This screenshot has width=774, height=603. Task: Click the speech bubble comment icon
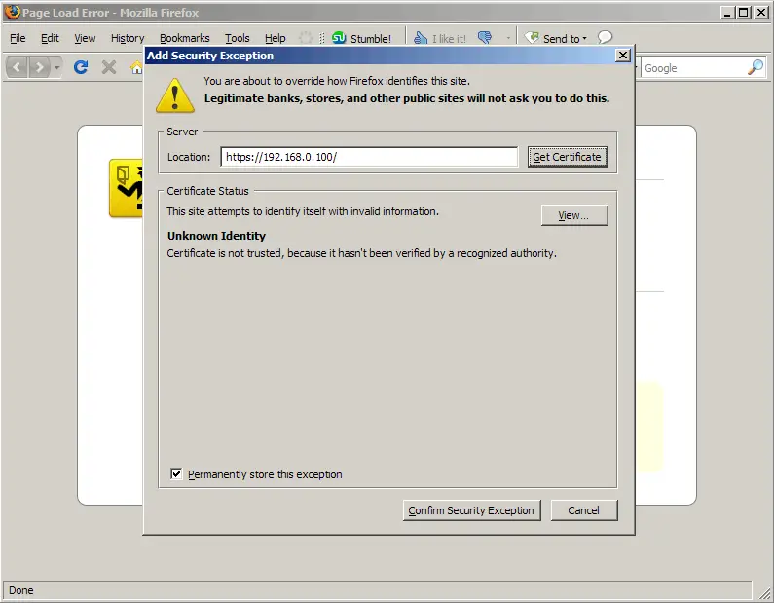(x=605, y=37)
